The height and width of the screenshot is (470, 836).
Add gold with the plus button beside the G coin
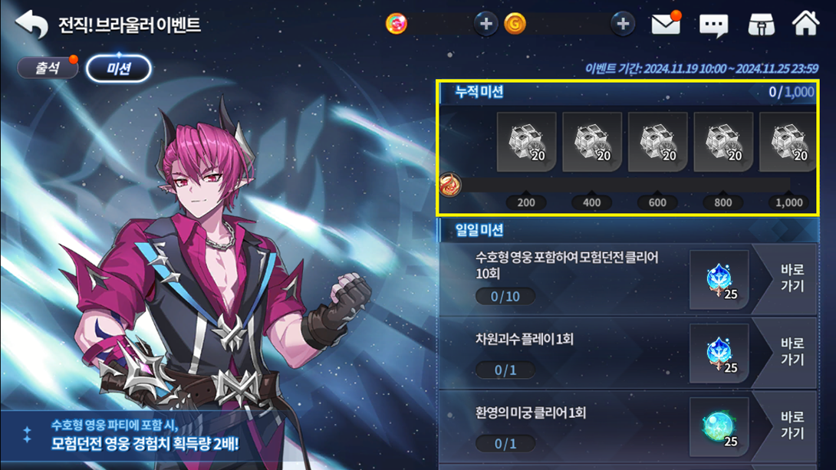(x=622, y=24)
